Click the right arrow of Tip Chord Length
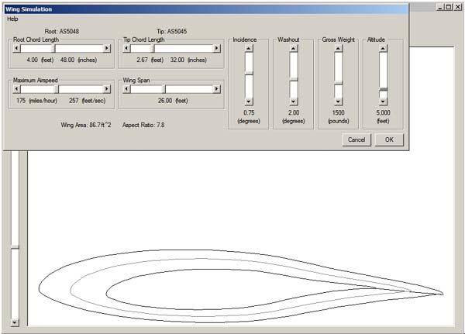 pos(217,48)
